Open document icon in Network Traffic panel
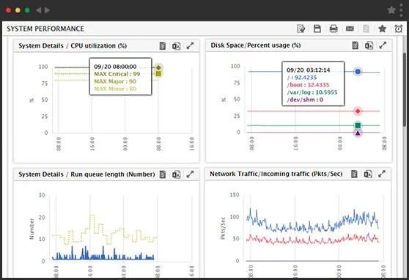The width and height of the screenshot is (409, 280). (354, 174)
